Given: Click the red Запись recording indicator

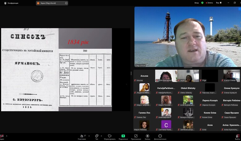Looking at the screenshot, I should 209,3.
